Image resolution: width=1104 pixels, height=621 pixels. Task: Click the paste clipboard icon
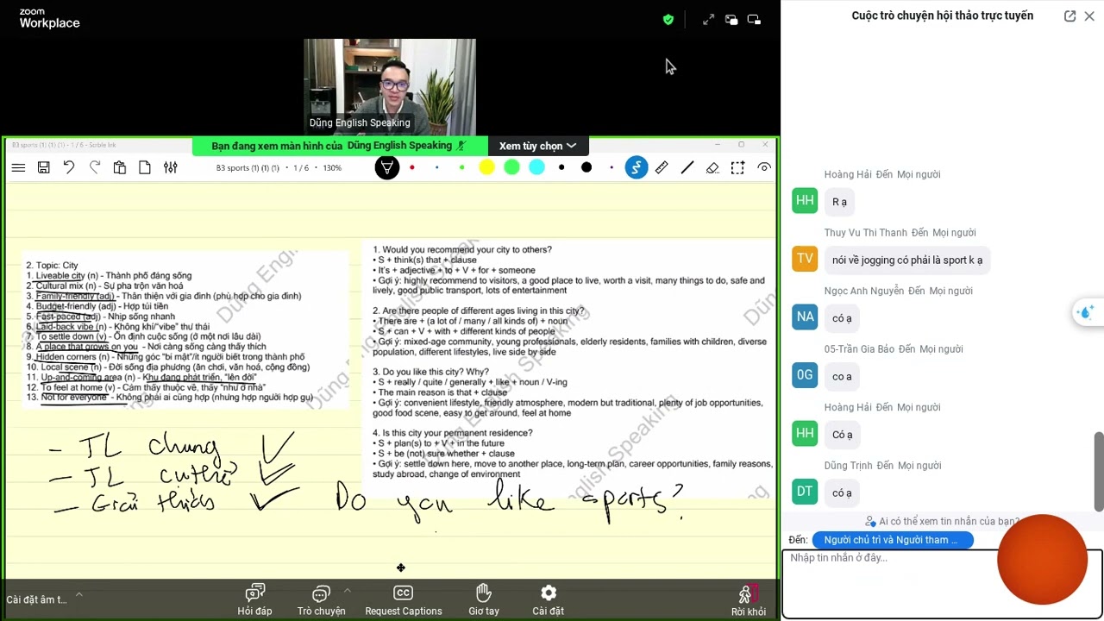(x=120, y=168)
